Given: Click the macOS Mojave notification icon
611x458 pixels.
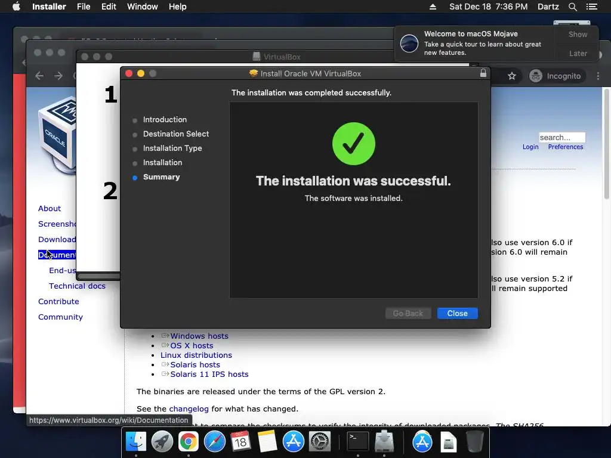Looking at the screenshot, I should coord(409,43).
